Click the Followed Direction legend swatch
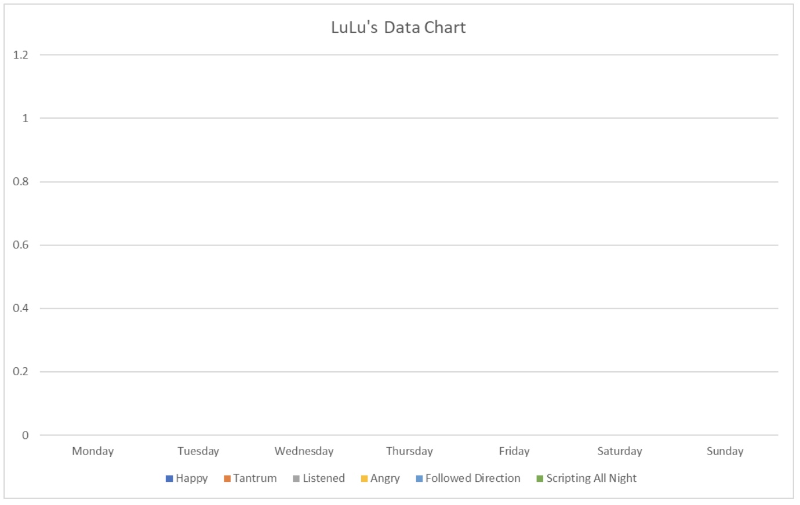800x505 pixels. pyautogui.click(x=419, y=478)
